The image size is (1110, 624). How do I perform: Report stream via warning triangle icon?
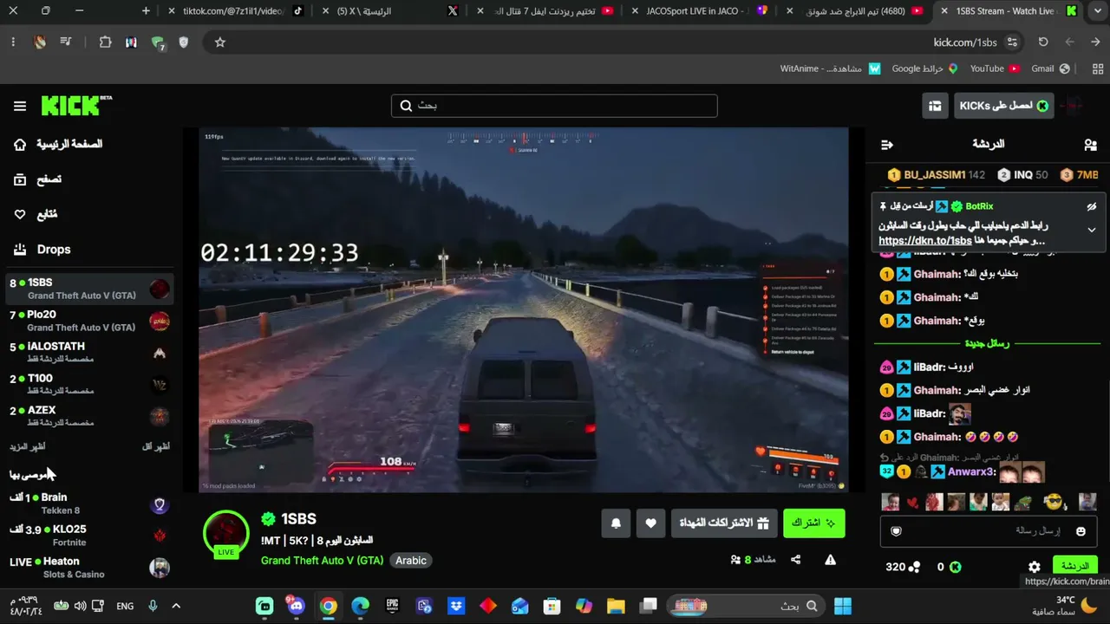tap(830, 560)
